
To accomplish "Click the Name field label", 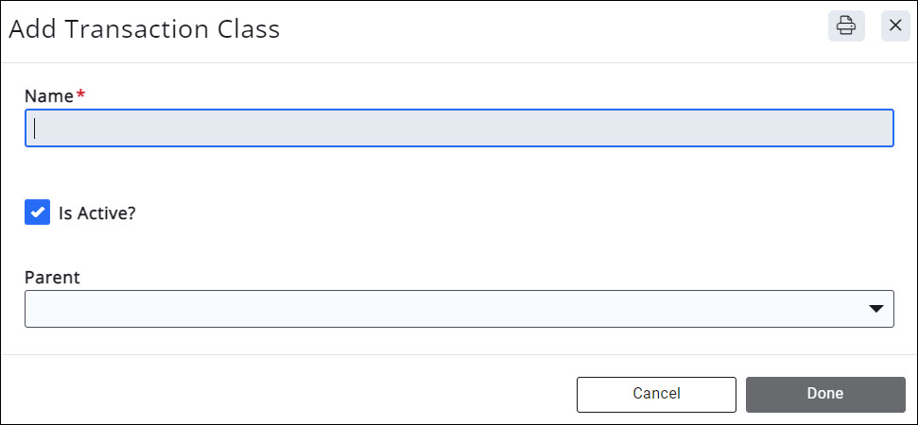I will click(x=48, y=95).
